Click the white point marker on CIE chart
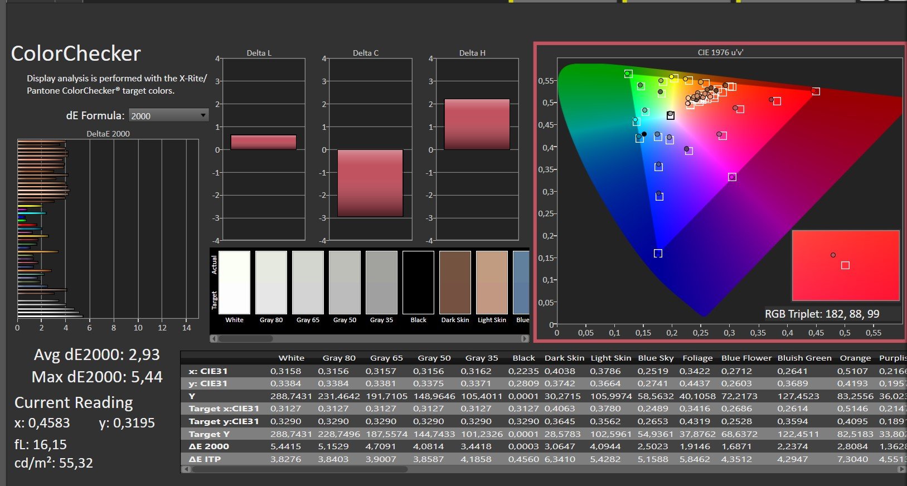Image resolution: width=907 pixels, height=486 pixels. coord(671,115)
